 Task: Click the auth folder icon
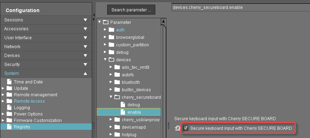[x=111, y=30]
